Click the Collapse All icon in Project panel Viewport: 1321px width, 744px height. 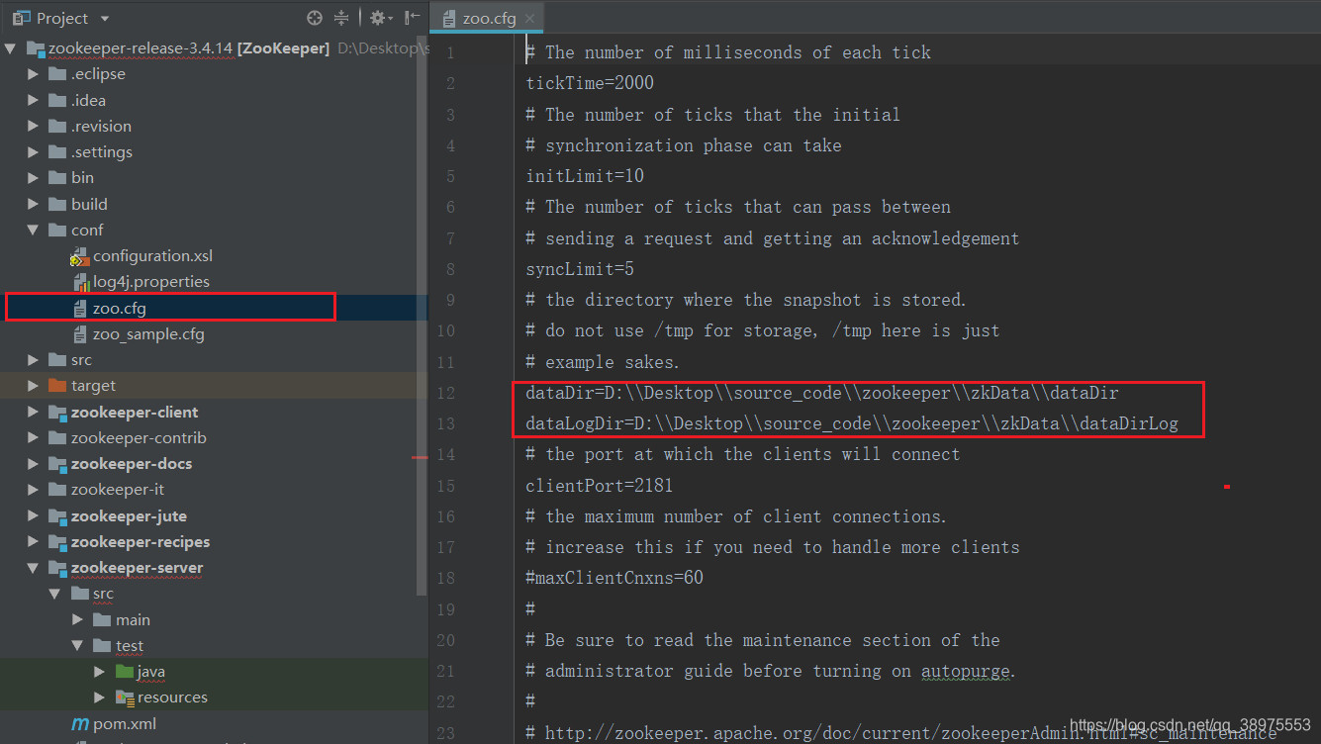pos(341,18)
